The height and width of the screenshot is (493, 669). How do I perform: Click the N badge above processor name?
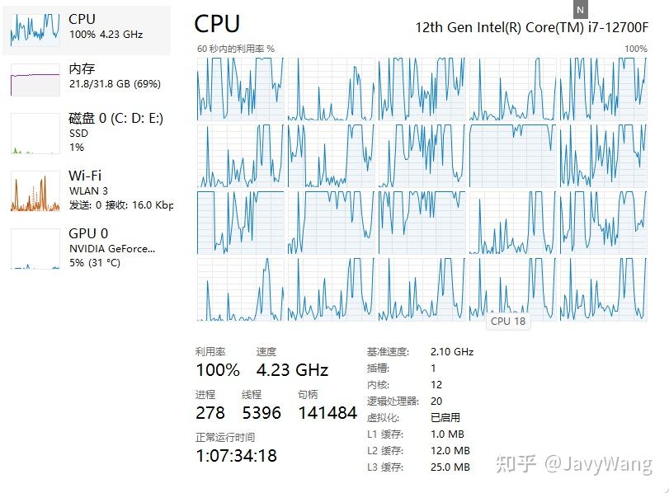580,10
